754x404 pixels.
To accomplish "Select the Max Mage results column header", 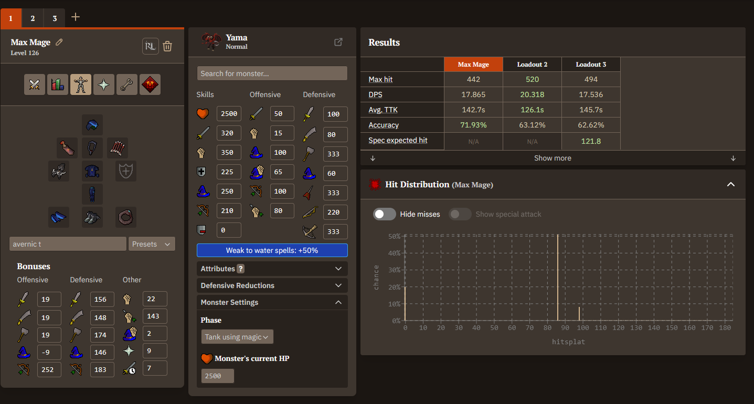I will 473,65.
